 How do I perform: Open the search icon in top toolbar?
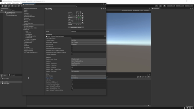(156, 6)
